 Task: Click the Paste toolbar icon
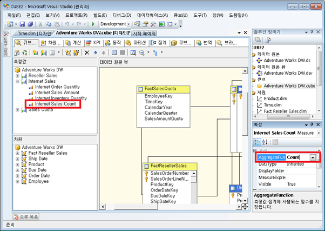click(x=57, y=24)
